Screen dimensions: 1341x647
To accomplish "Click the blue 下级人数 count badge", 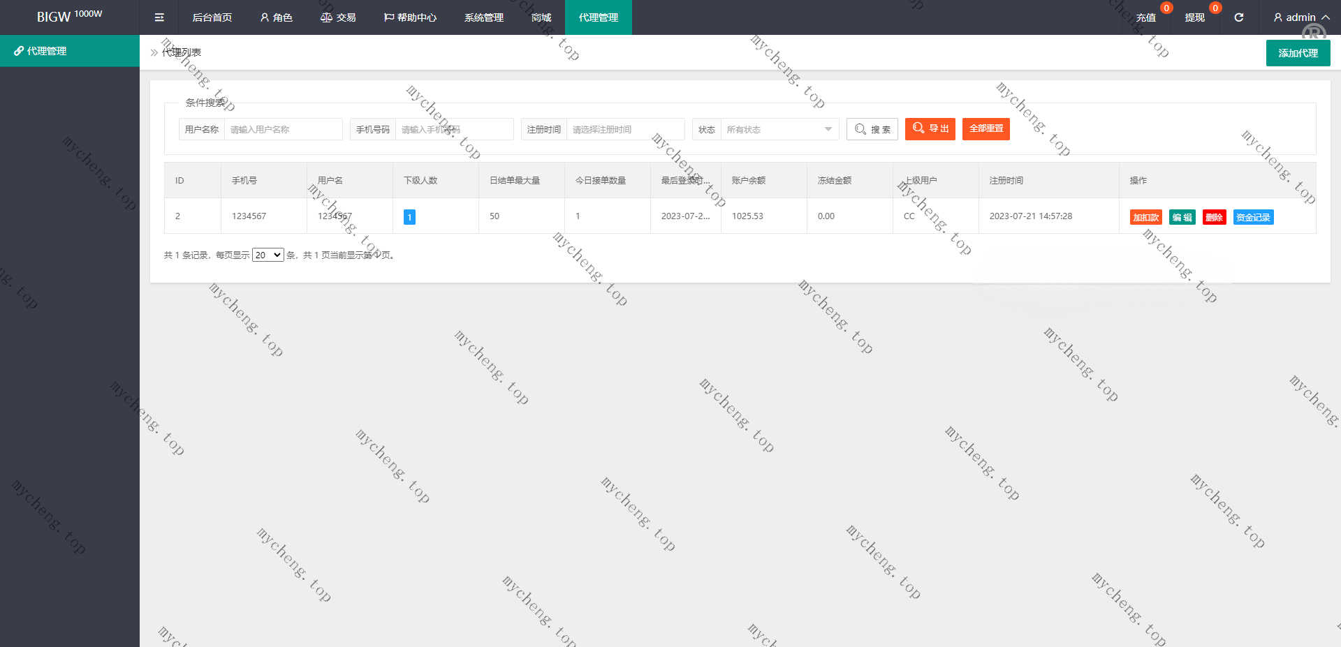I will pos(409,217).
